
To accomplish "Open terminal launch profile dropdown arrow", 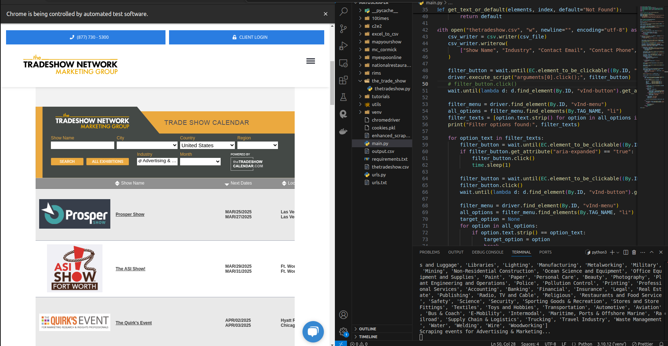I will click(x=618, y=252).
